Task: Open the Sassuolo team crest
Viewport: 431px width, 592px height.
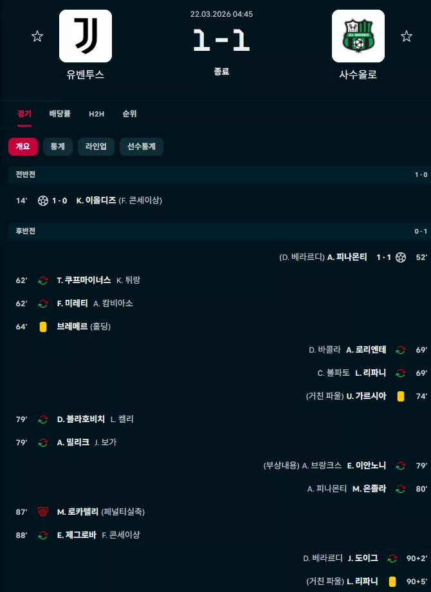Action: [x=358, y=36]
